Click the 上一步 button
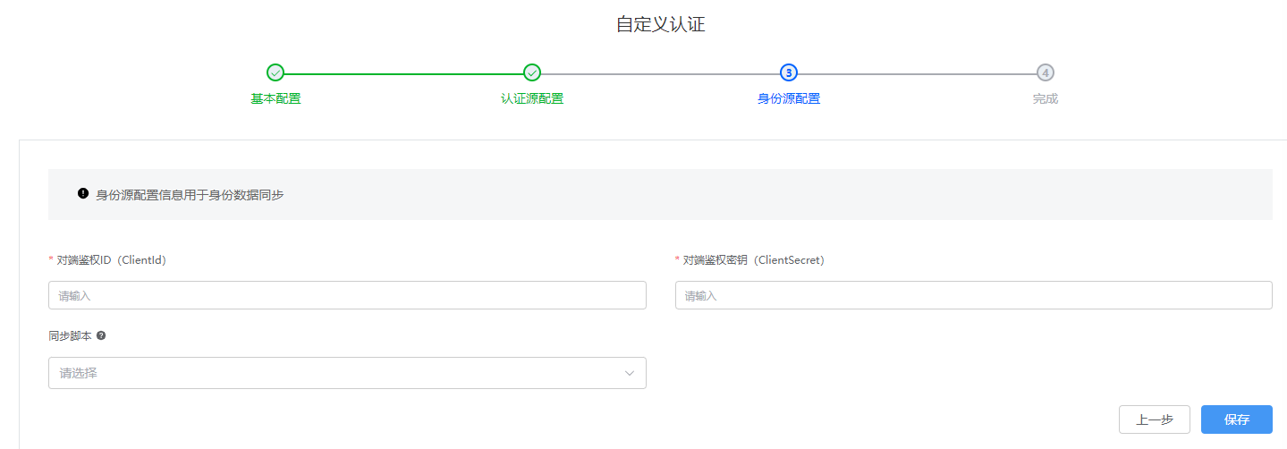The width and height of the screenshot is (1287, 449). pos(1155,419)
